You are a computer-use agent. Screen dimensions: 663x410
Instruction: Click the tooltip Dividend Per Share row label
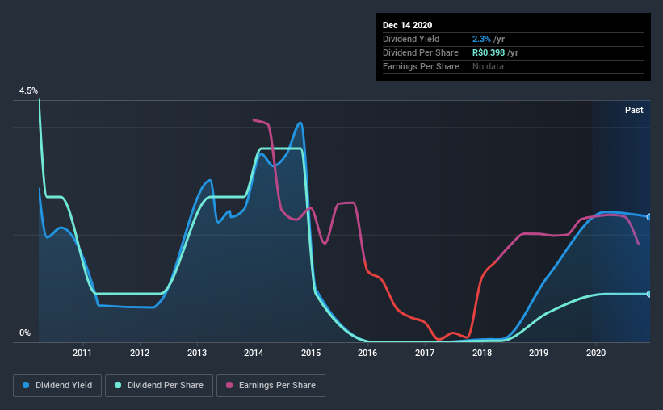click(420, 52)
